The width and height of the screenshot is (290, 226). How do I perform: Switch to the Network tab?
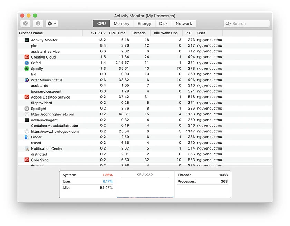pyautogui.click(x=184, y=24)
